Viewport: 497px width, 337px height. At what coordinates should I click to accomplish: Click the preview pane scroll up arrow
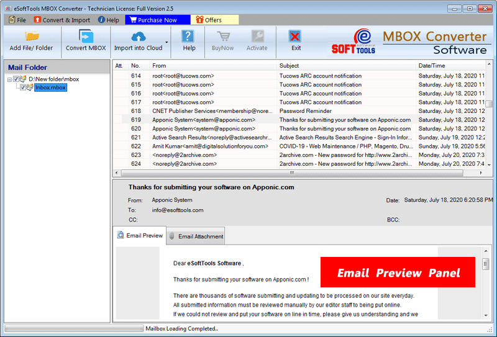click(486, 251)
